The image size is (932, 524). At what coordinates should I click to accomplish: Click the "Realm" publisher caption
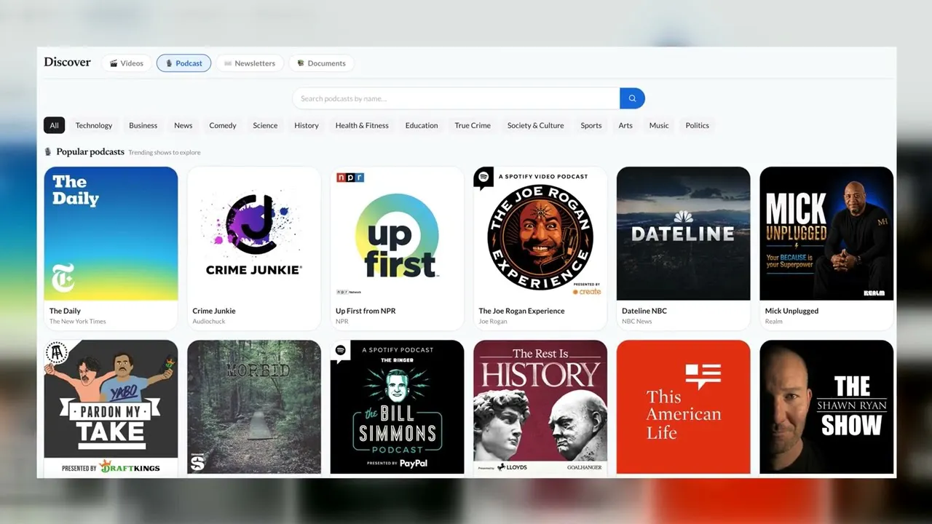tap(774, 321)
